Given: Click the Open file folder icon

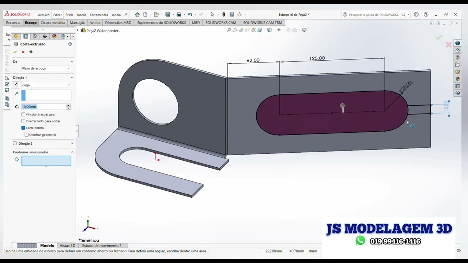Looking at the screenshot, I should pos(156,15).
